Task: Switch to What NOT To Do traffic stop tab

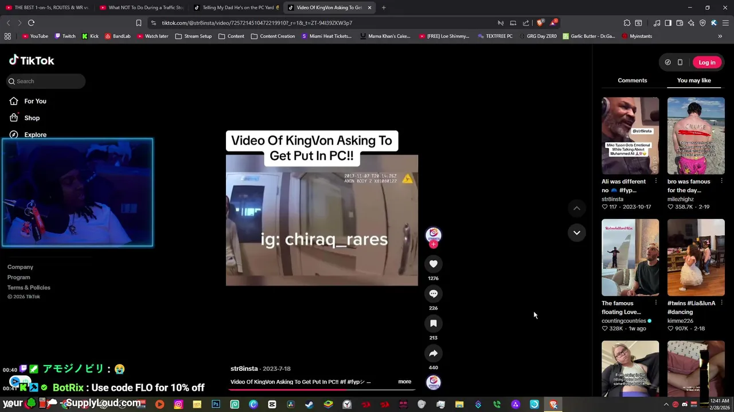Action: point(141,7)
